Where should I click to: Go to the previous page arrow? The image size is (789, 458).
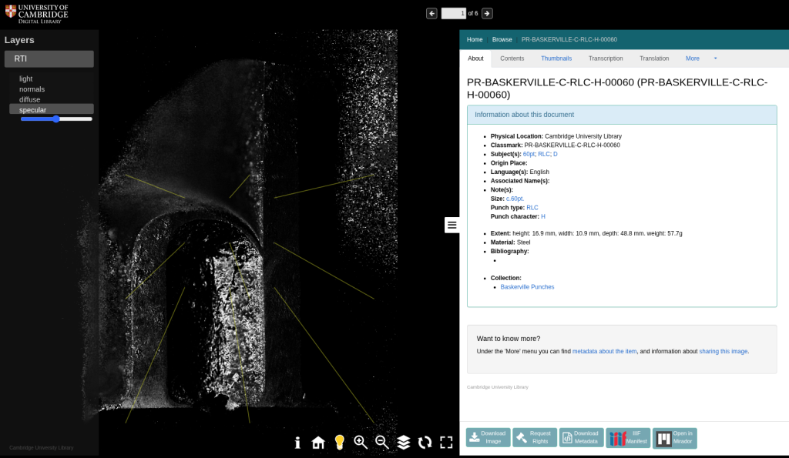[x=431, y=13]
